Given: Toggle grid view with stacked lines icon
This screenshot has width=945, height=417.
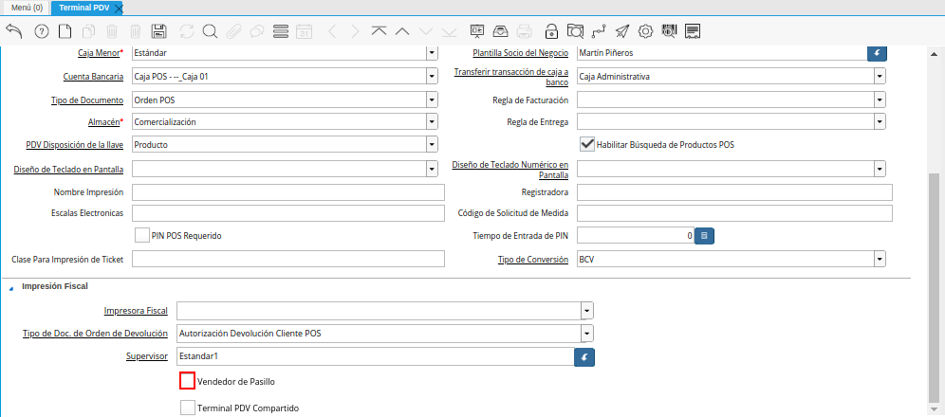Looking at the screenshot, I should tap(280, 31).
